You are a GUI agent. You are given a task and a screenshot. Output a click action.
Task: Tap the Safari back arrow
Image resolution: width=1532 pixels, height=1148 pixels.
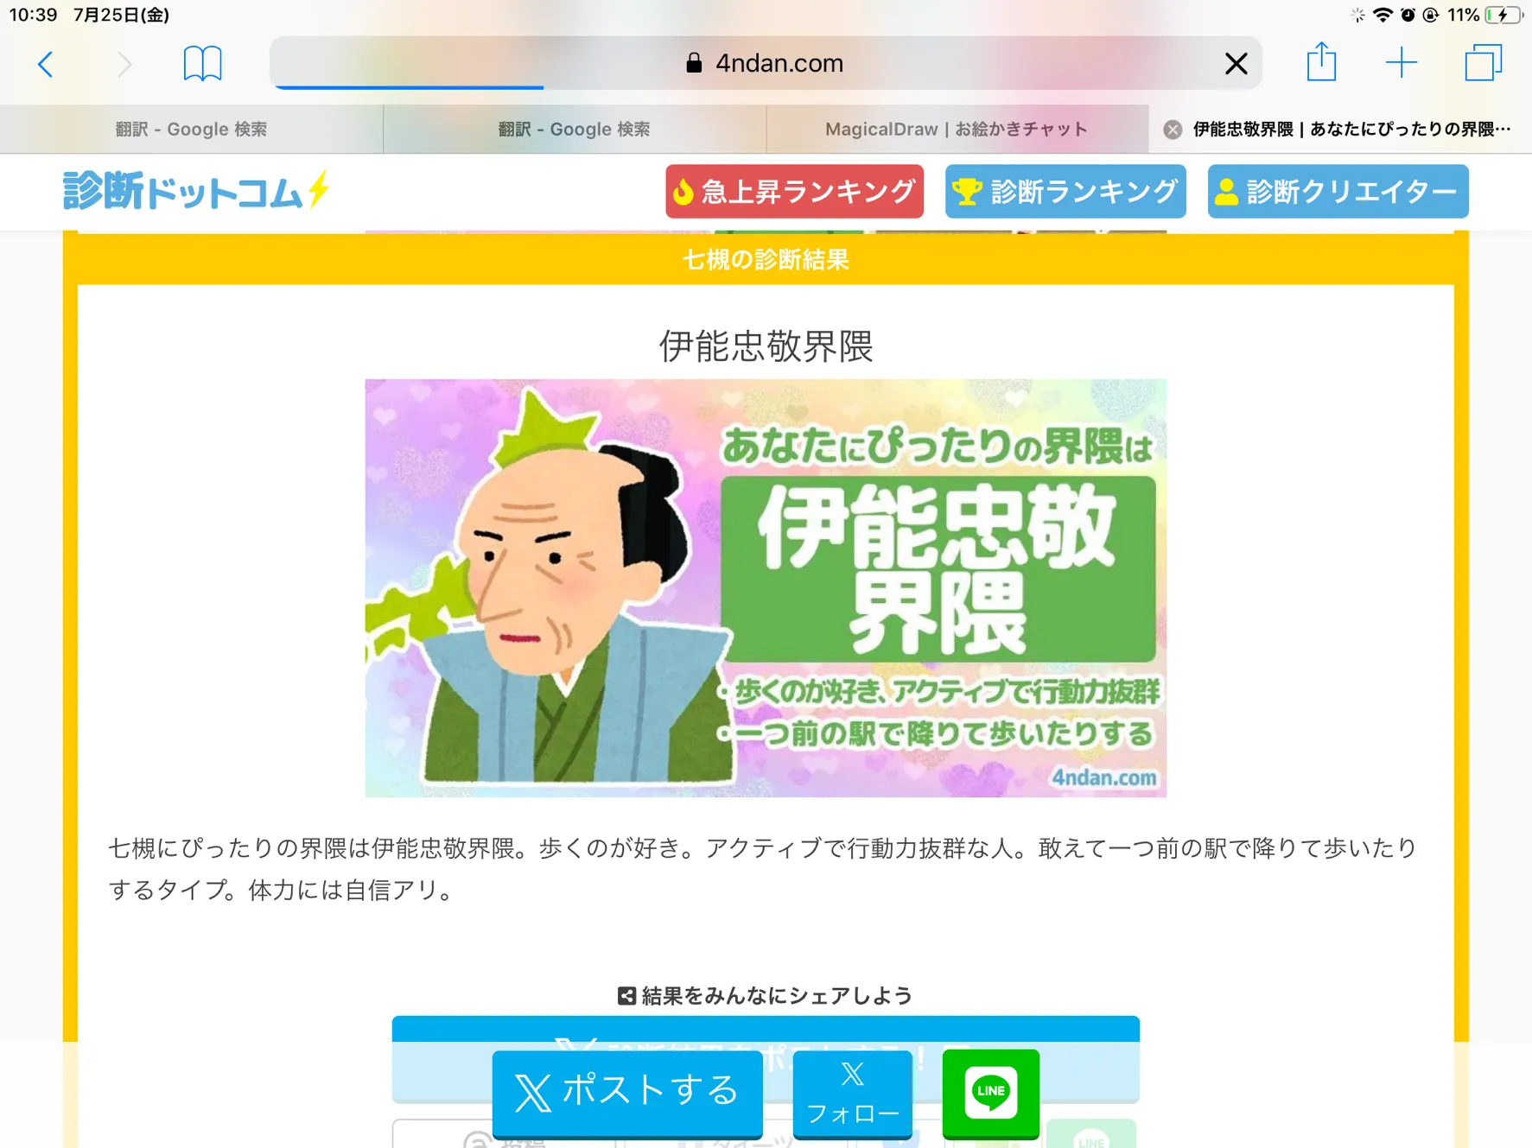(46, 64)
